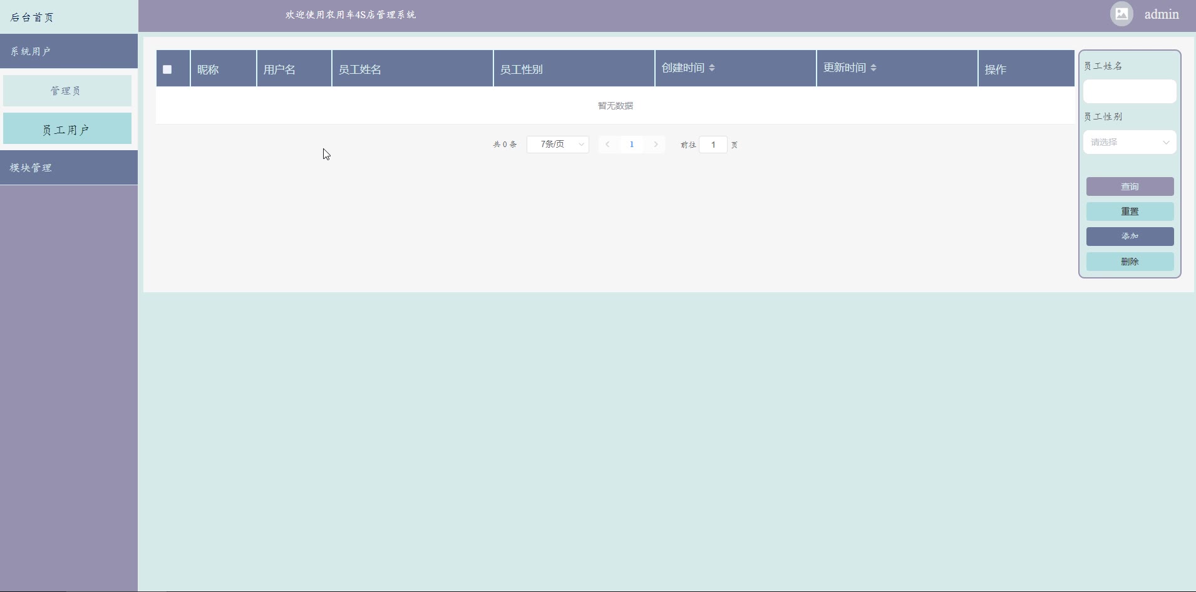Screen dimensions: 1196x592
Task: Go to previous page with left arrow
Action: (x=607, y=145)
